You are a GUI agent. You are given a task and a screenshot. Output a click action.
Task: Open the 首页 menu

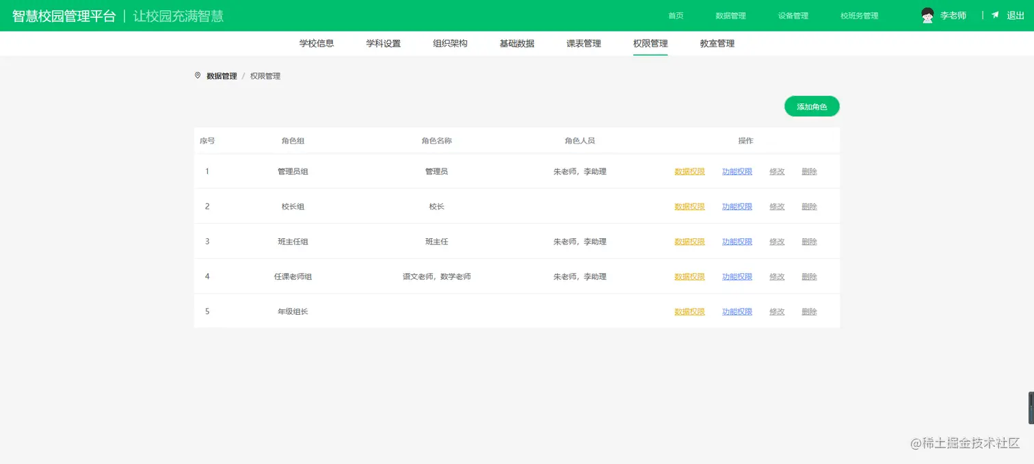click(676, 16)
